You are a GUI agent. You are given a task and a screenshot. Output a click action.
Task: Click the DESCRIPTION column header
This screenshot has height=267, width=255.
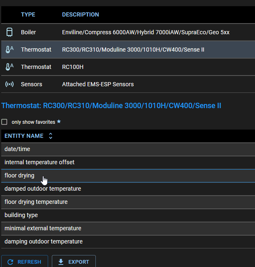[80, 14]
